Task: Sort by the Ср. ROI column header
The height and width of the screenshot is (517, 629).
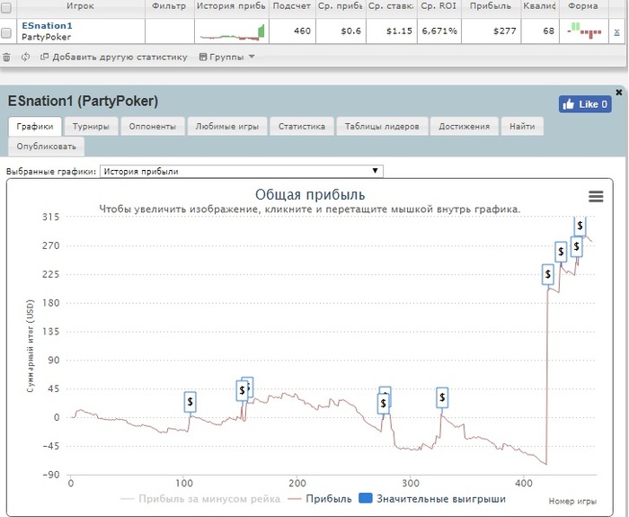Action: pos(439,6)
